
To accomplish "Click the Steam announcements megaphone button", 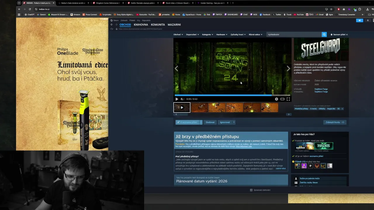I will pos(359,20).
